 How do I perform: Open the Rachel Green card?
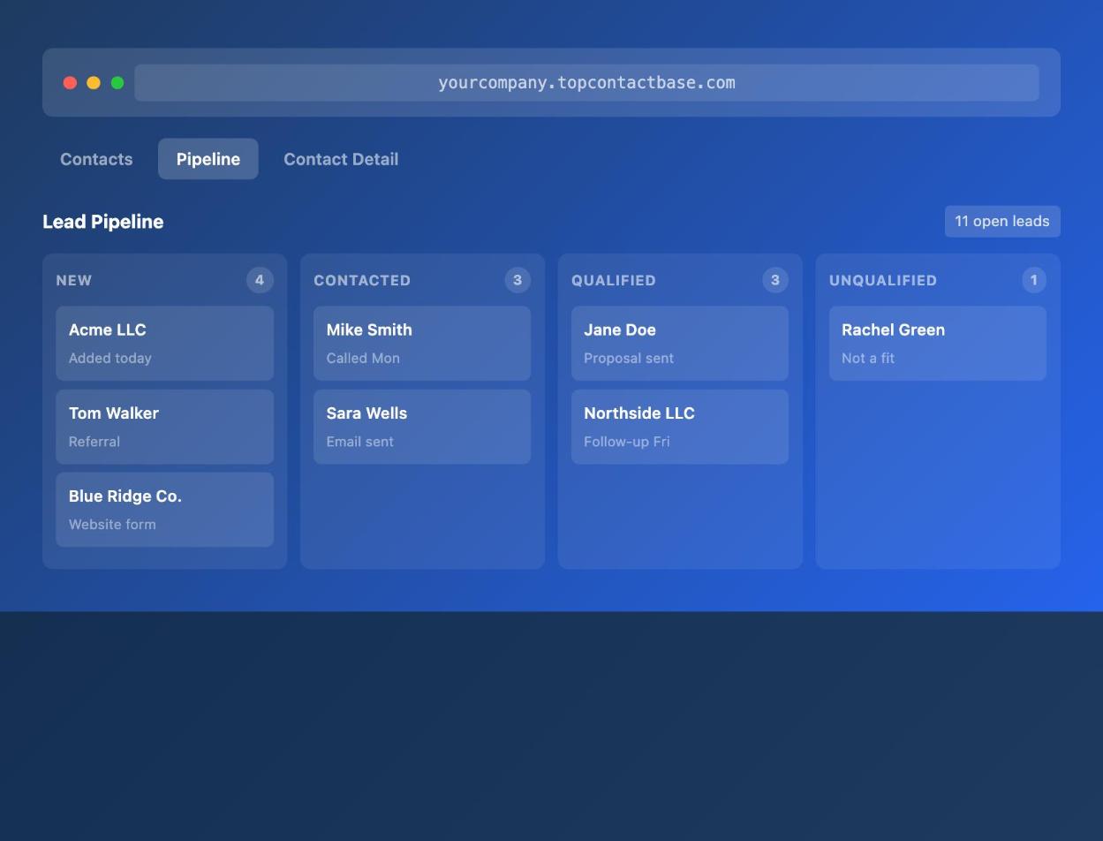pos(938,344)
